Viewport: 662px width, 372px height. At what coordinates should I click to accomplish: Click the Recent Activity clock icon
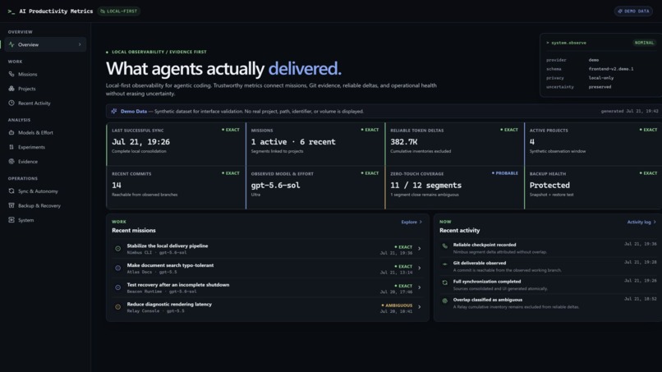pos(11,103)
